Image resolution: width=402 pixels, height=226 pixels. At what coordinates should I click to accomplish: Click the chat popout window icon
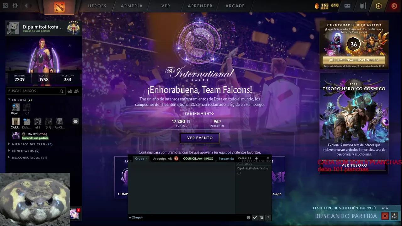coord(261,218)
